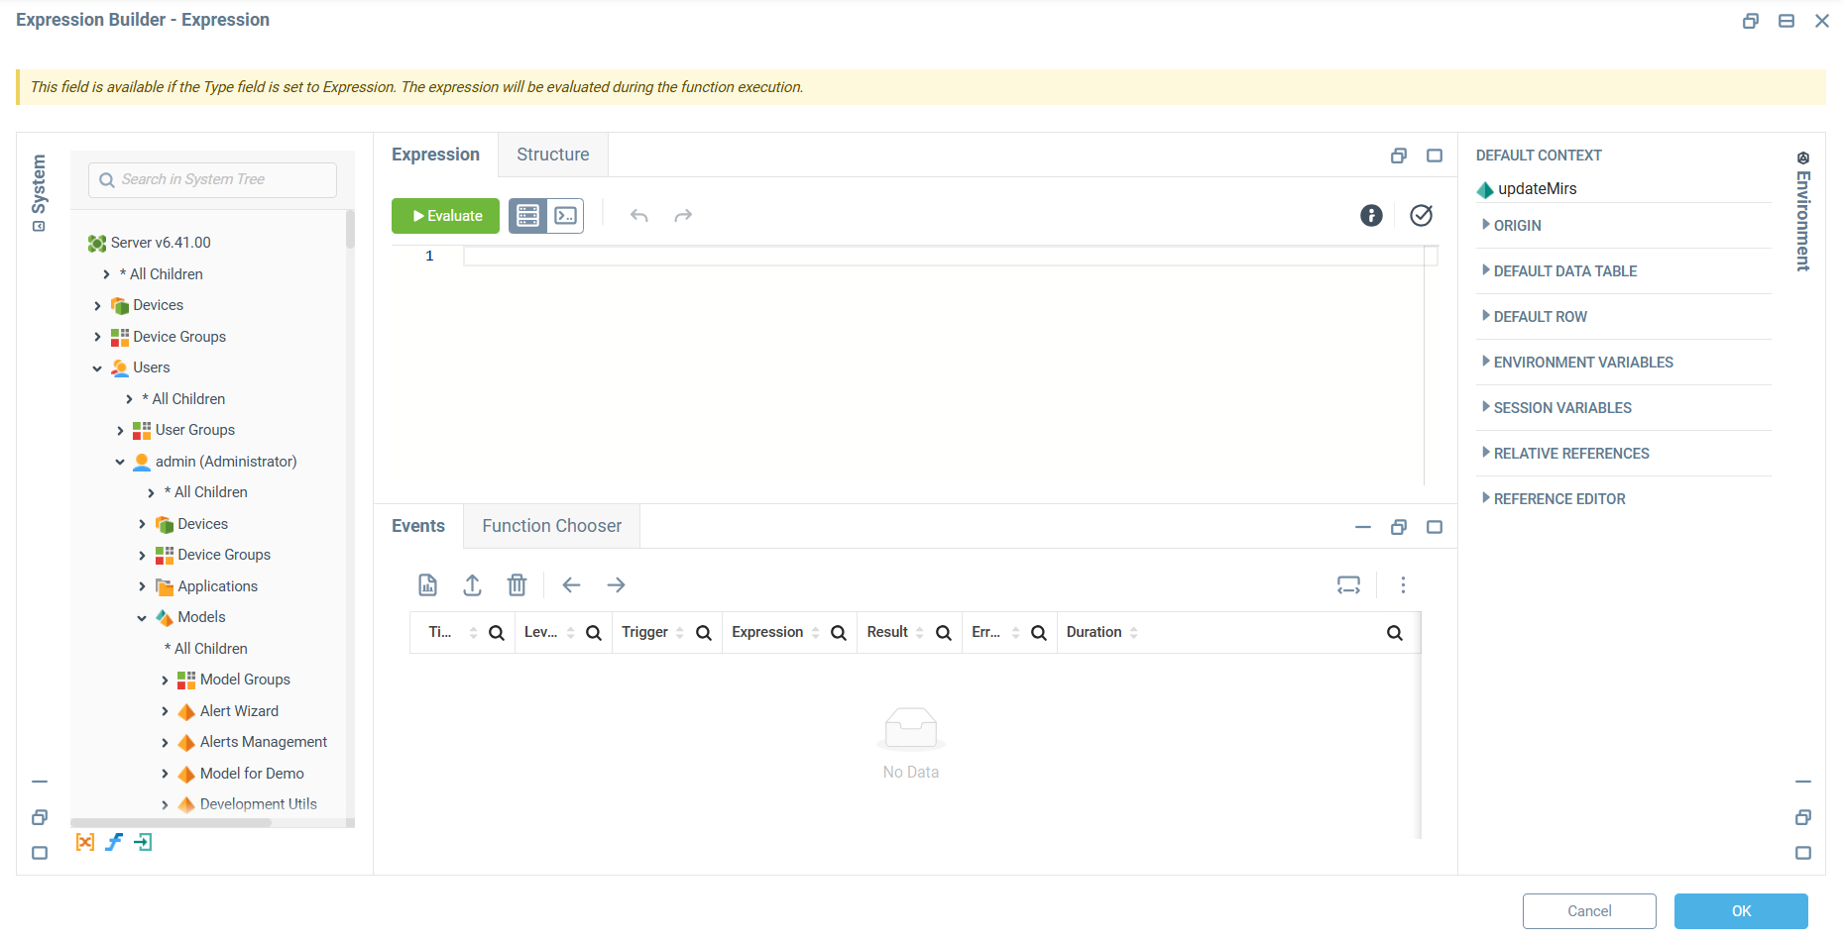This screenshot has width=1844, height=943.
Task: Click the validate expression checkmark icon
Action: (x=1421, y=216)
